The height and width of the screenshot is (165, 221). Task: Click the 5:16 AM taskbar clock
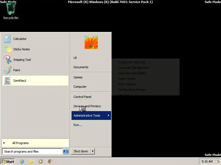coord(207,161)
